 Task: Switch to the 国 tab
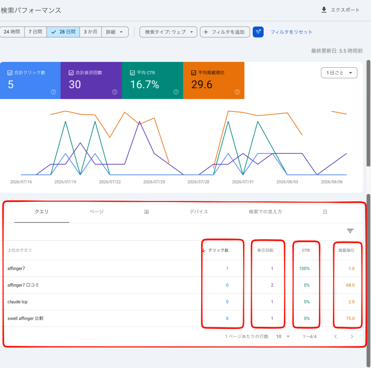pos(146,212)
